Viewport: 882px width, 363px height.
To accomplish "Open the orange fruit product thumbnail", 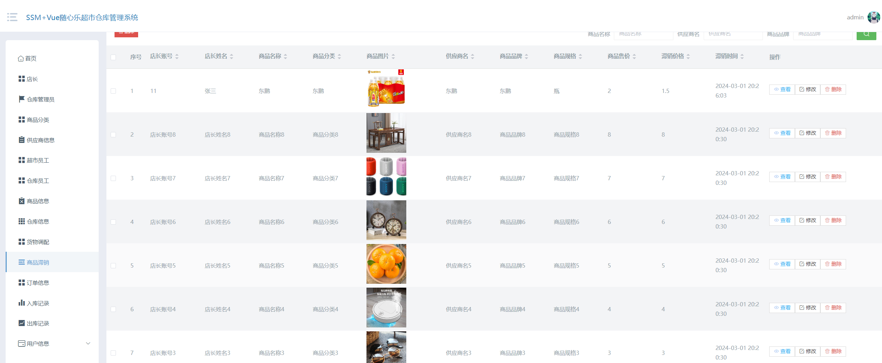I will (386, 264).
